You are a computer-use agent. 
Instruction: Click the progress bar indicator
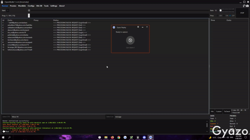29,16
